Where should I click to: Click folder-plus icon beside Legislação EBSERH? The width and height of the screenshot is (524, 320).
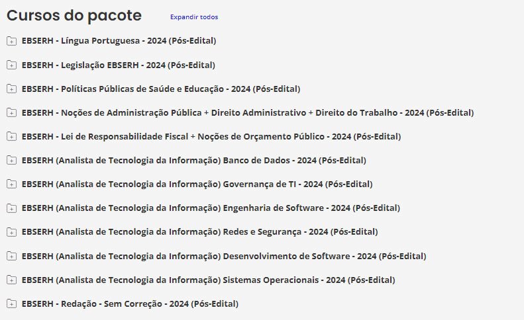coord(11,65)
